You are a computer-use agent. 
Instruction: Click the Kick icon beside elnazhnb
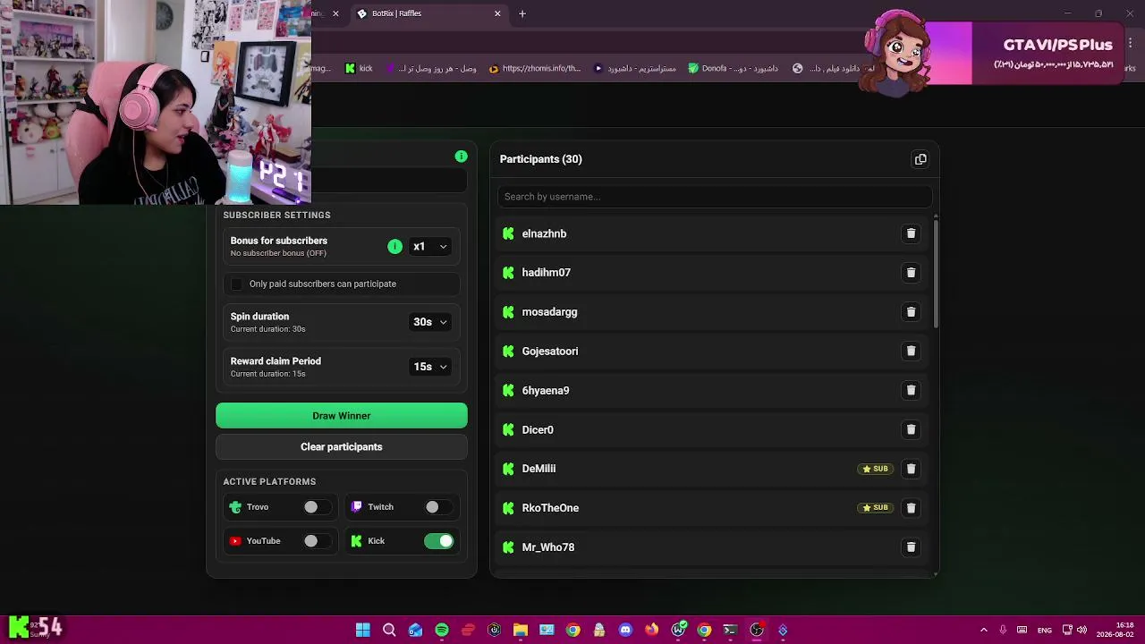coord(508,233)
